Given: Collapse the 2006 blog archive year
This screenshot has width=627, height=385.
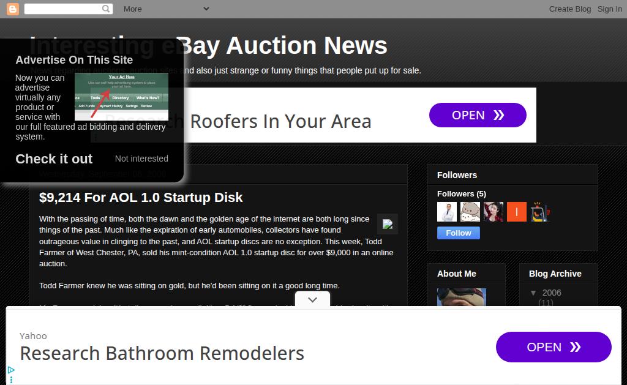Looking at the screenshot, I should 533,293.
